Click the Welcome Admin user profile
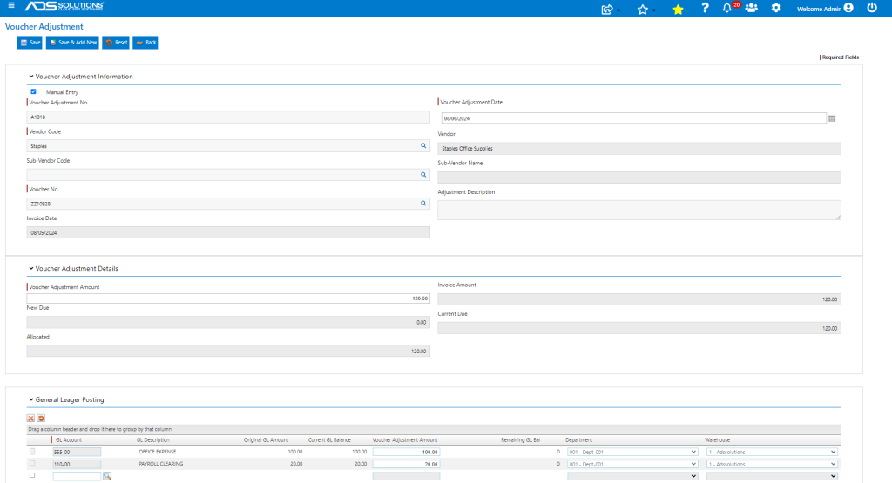Screen dimensions: 892x483 tap(825, 8)
